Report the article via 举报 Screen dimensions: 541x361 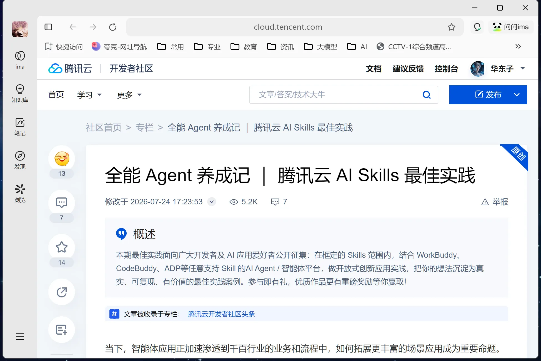[495, 202]
